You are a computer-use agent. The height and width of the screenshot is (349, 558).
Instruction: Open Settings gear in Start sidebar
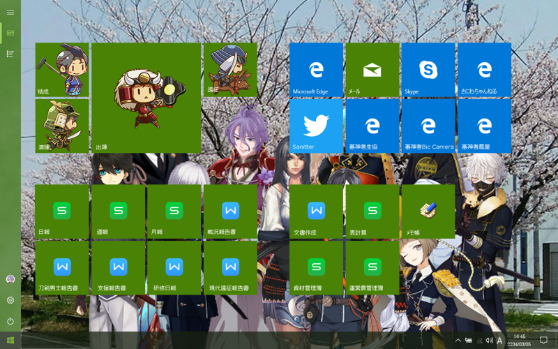coord(10,300)
